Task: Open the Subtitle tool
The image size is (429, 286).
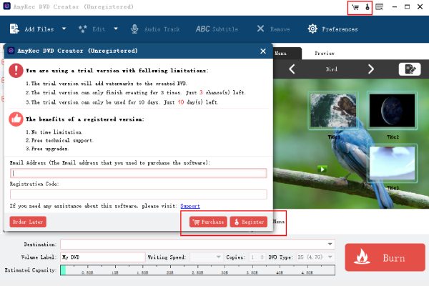Action: click(x=217, y=29)
